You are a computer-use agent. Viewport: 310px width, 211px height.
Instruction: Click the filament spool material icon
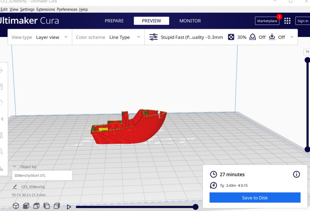pyautogui.click(x=213, y=186)
